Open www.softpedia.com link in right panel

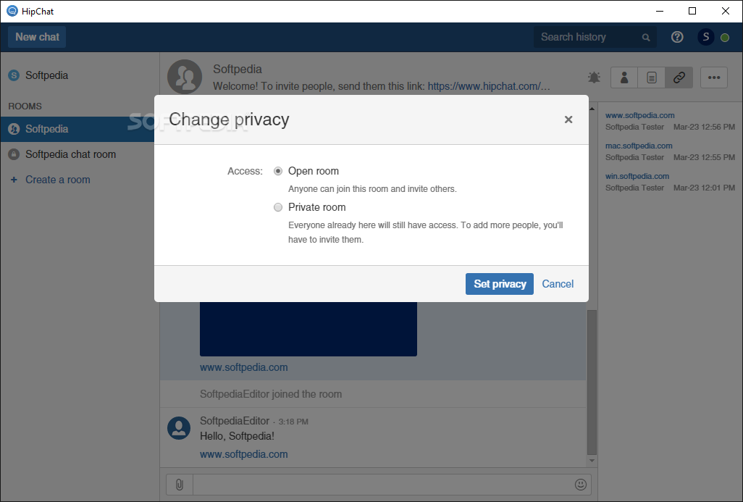coord(639,115)
